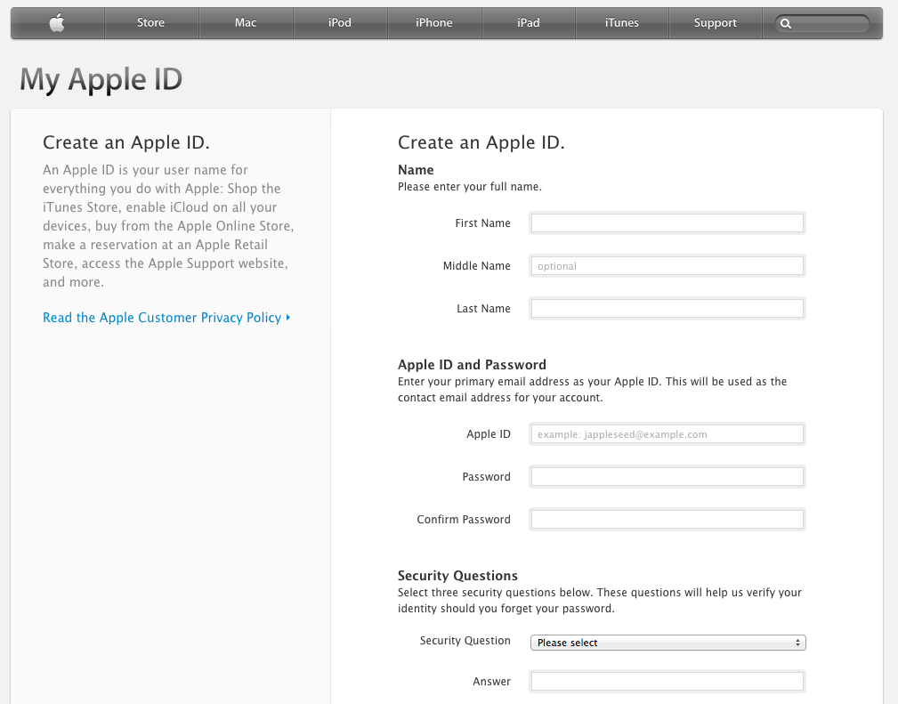Click the Apple logo in navigation bar
This screenshot has height=704, width=898.
(57, 23)
